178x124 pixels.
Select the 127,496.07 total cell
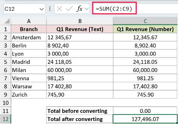(145, 119)
